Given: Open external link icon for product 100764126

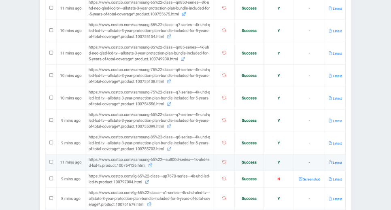Looking at the screenshot, I should [x=150, y=165].
